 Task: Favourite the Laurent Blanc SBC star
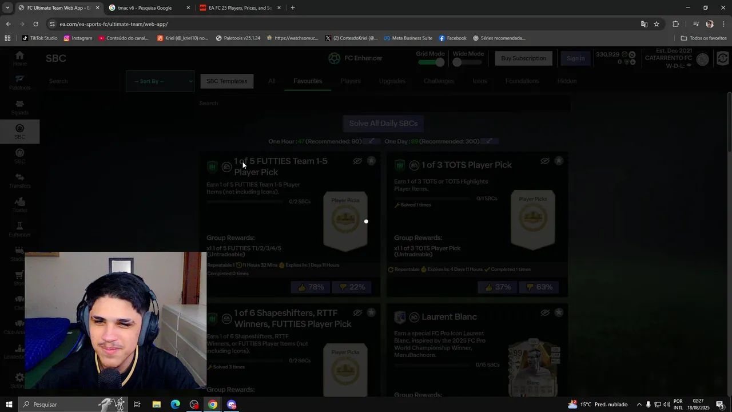559,312
